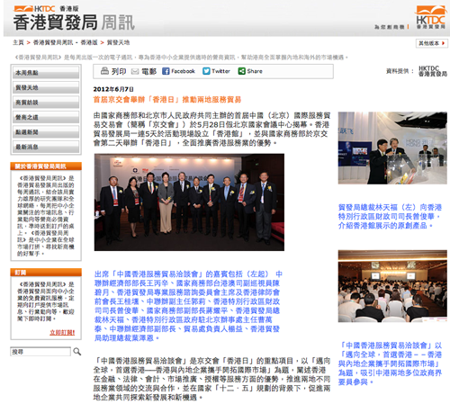This screenshot has height=404, width=450.
Task: Click the envelope email icon
Action: (x=135, y=71)
